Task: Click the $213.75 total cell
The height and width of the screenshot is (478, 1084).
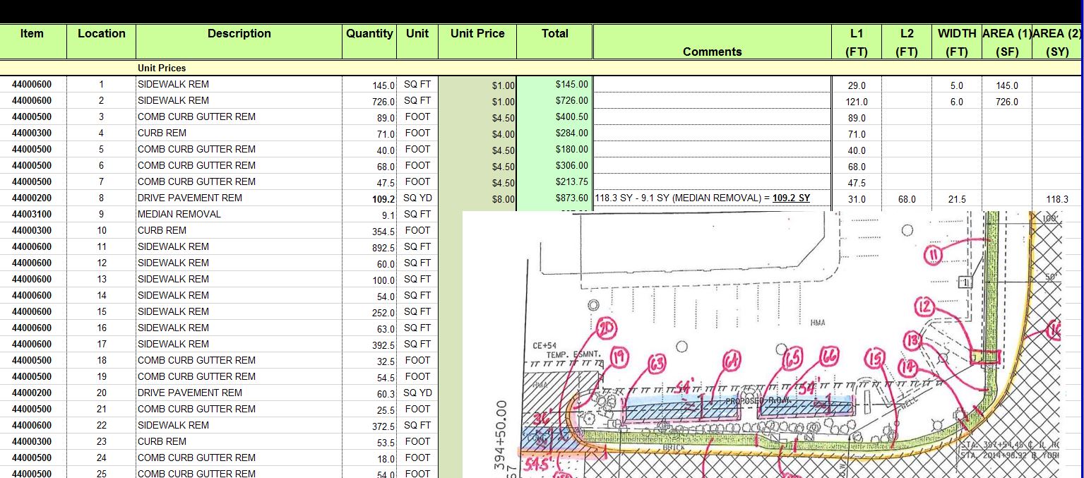Action: [554, 181]
